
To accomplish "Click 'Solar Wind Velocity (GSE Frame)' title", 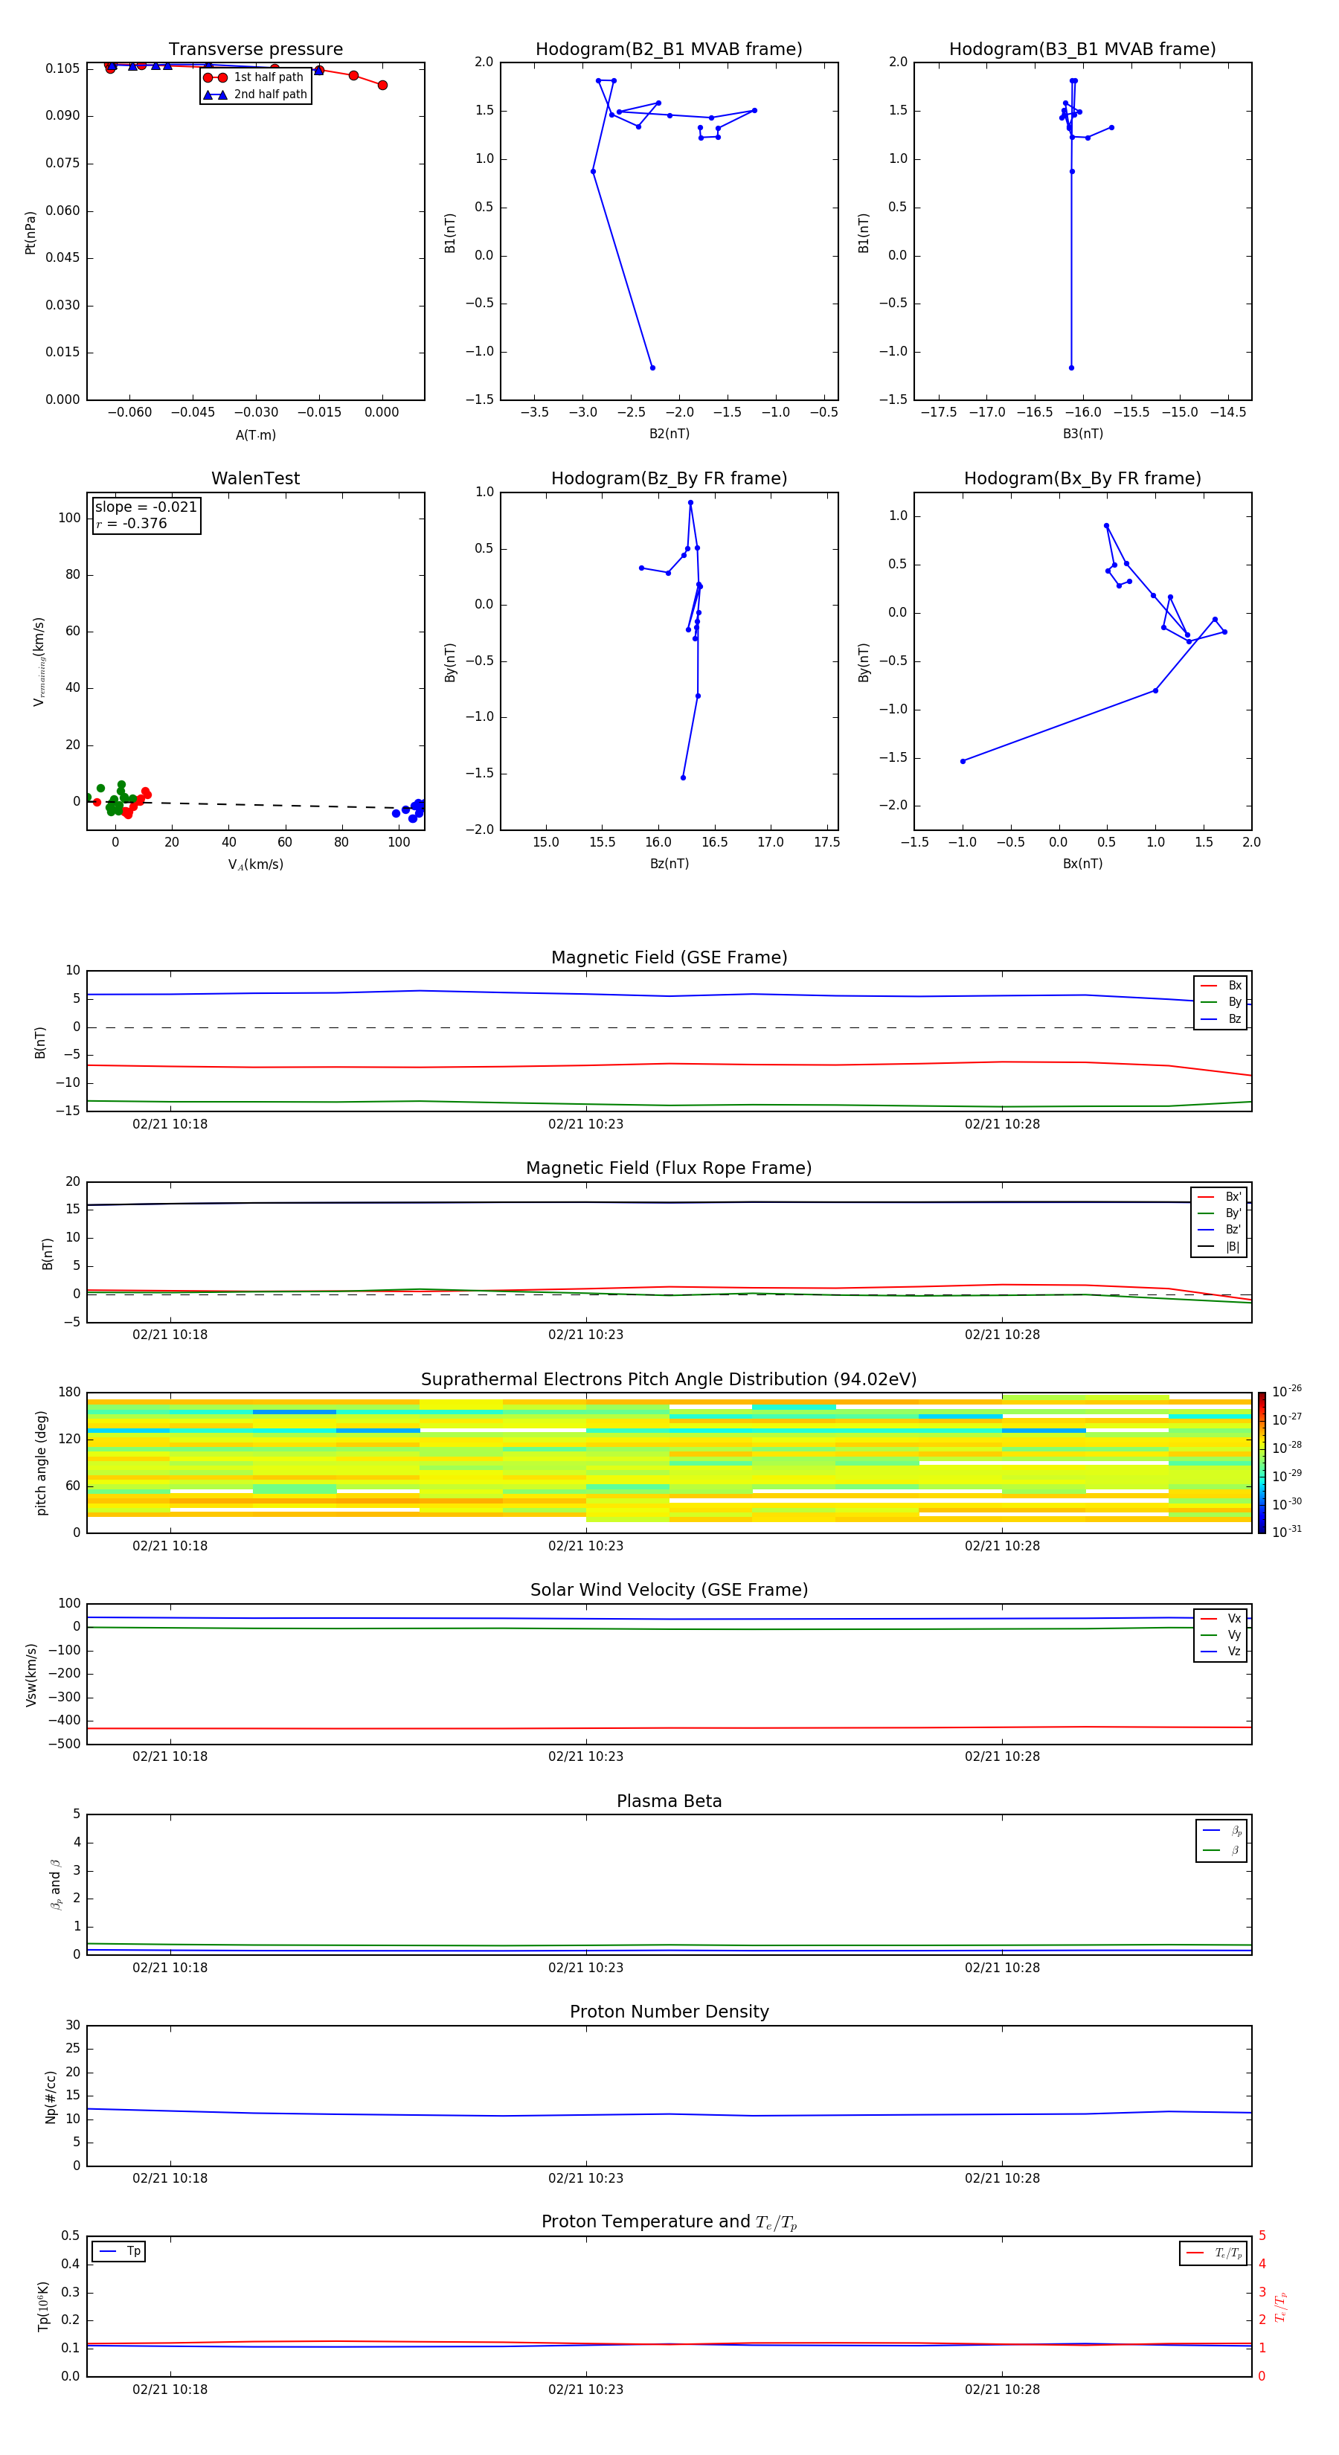I will click(x=669, y=1591).
